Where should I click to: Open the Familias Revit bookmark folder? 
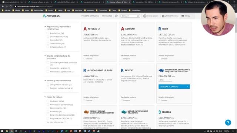[134, 10]
